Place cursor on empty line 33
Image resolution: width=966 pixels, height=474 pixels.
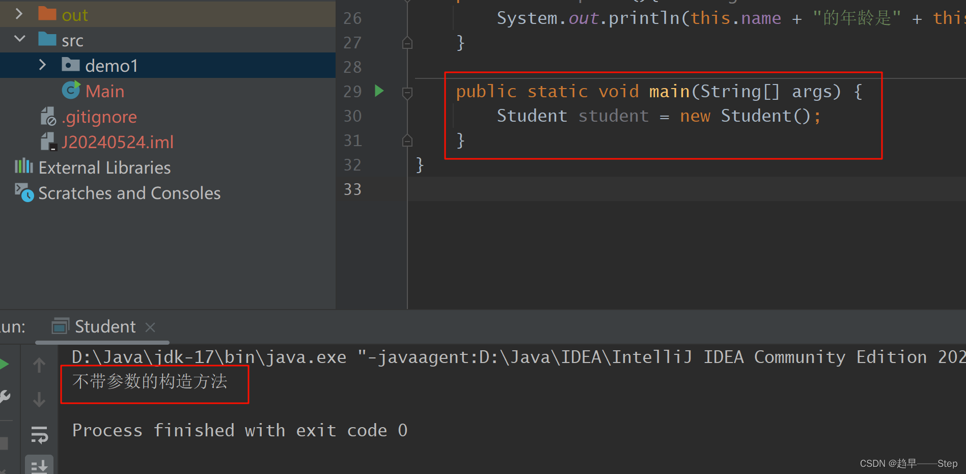tap(686, 189)
